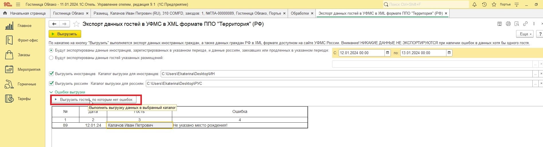Close the Гостиница Облако tab
Viewport: 543px width, 147px height.
tap(87, 13)
